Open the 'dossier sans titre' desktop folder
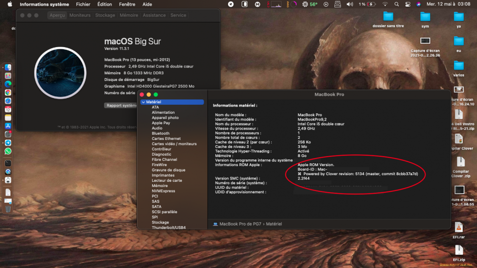The height and width of the screenshot is (268, 477). tap(388, 20)
